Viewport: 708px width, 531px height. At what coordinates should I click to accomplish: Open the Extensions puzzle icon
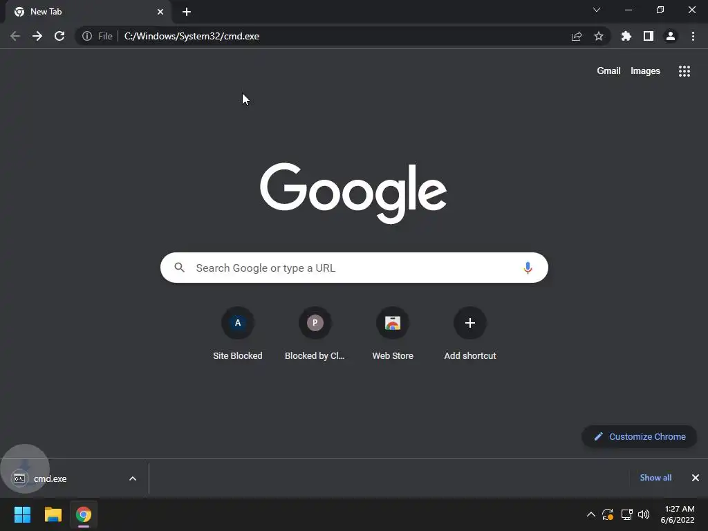click(626, 36)
